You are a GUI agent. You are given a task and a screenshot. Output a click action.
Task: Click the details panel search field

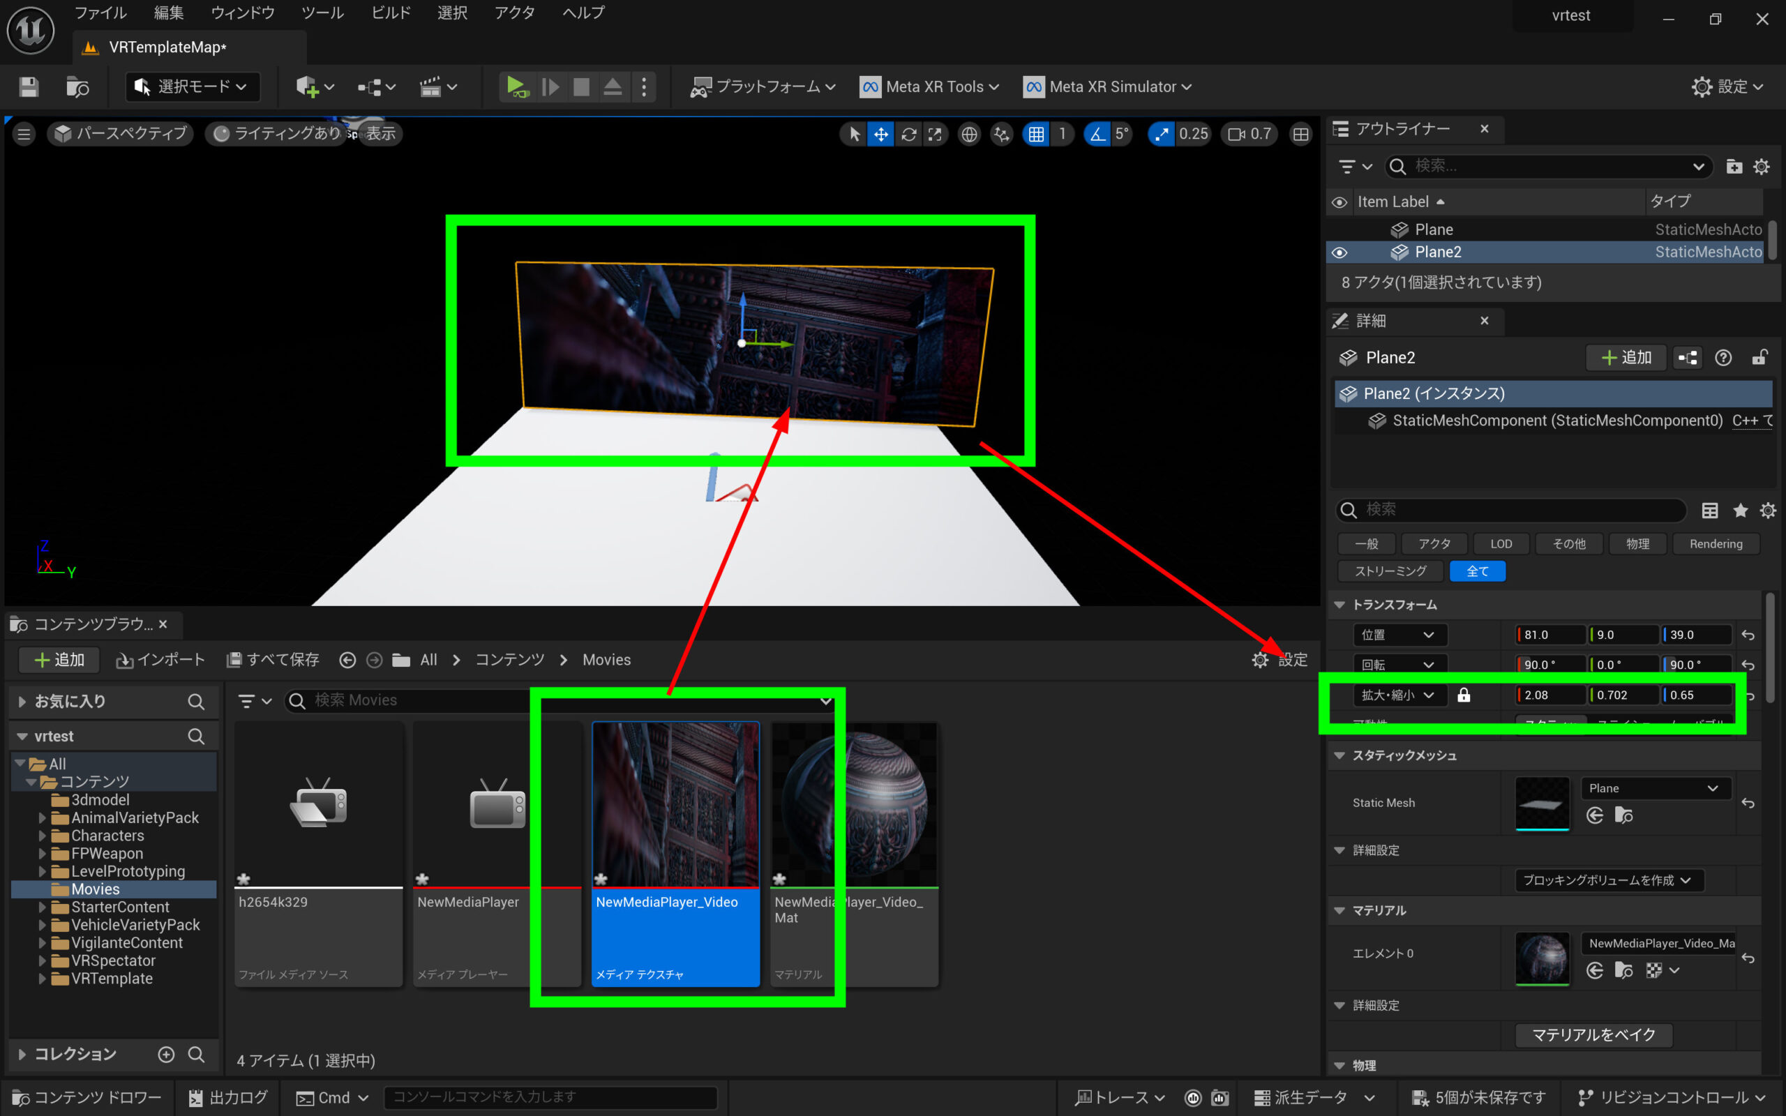(1513, 509)
